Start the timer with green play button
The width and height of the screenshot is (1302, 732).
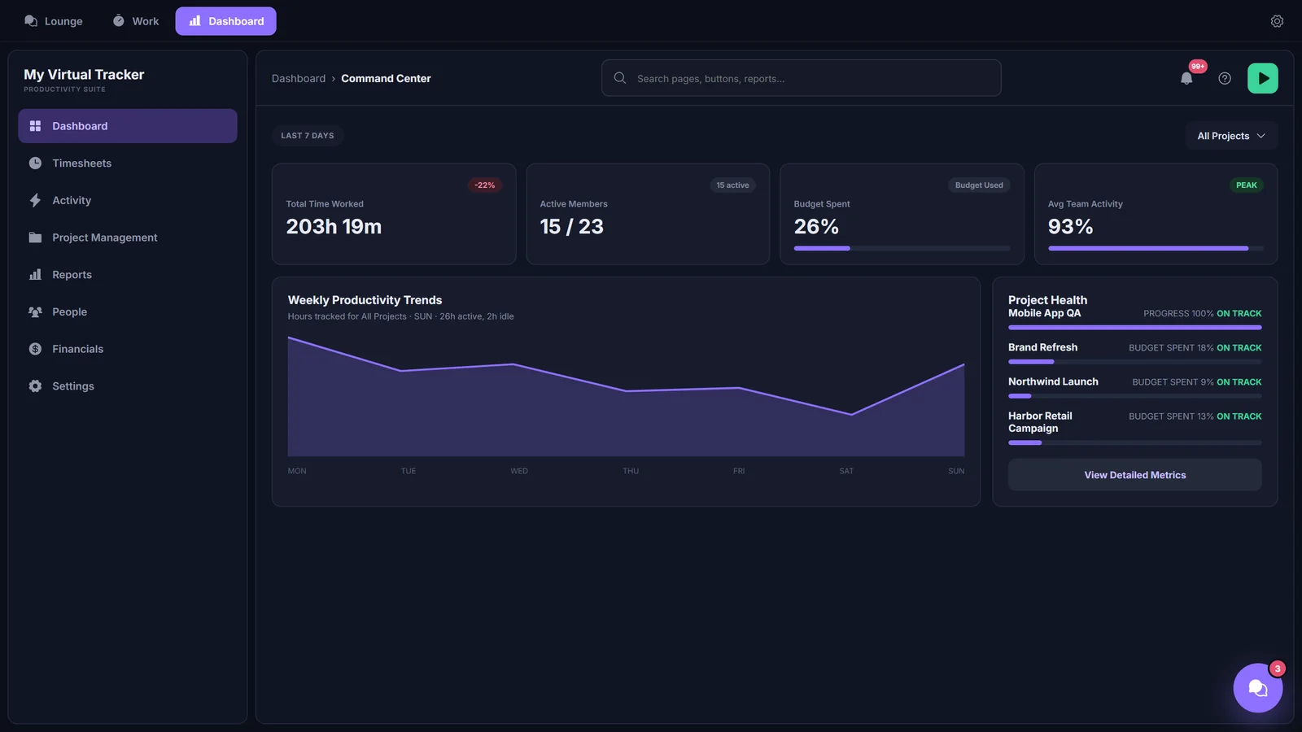coord(1262,78)
